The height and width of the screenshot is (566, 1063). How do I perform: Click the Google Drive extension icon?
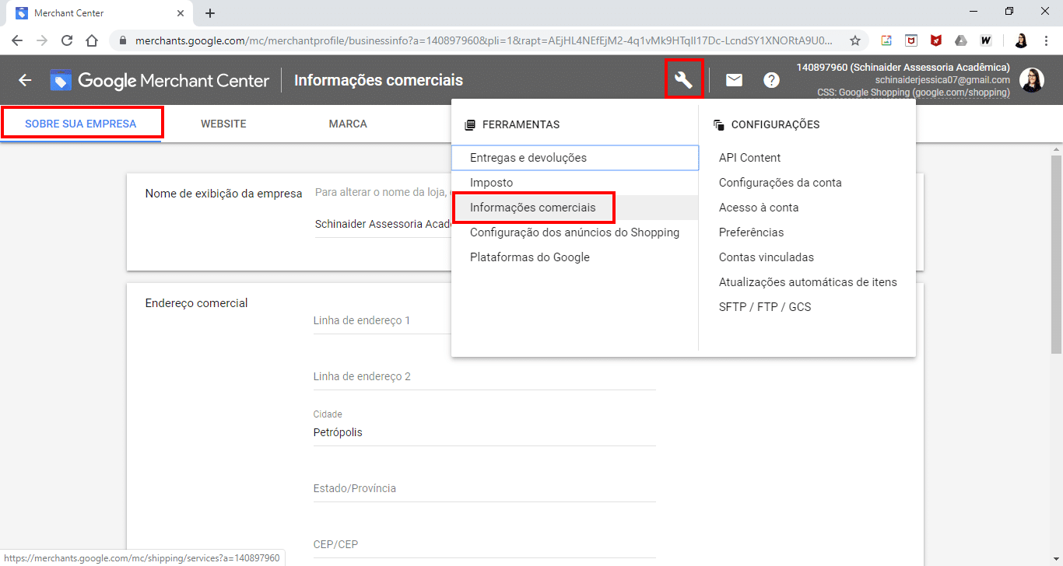coord(961,40)
